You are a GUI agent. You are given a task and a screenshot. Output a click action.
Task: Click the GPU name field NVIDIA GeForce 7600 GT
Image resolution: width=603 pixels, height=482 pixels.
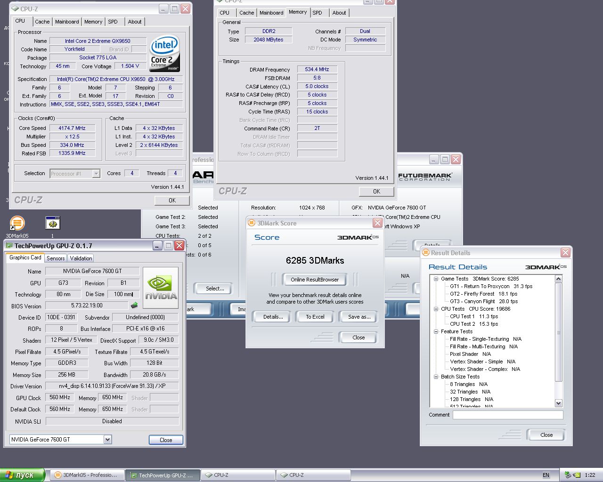92,271
